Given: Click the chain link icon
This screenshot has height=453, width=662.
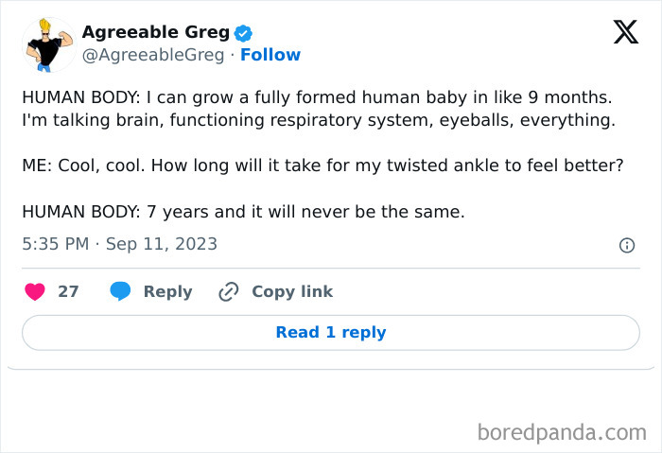Looking at the screenshot, I should (x=228, y=291).
